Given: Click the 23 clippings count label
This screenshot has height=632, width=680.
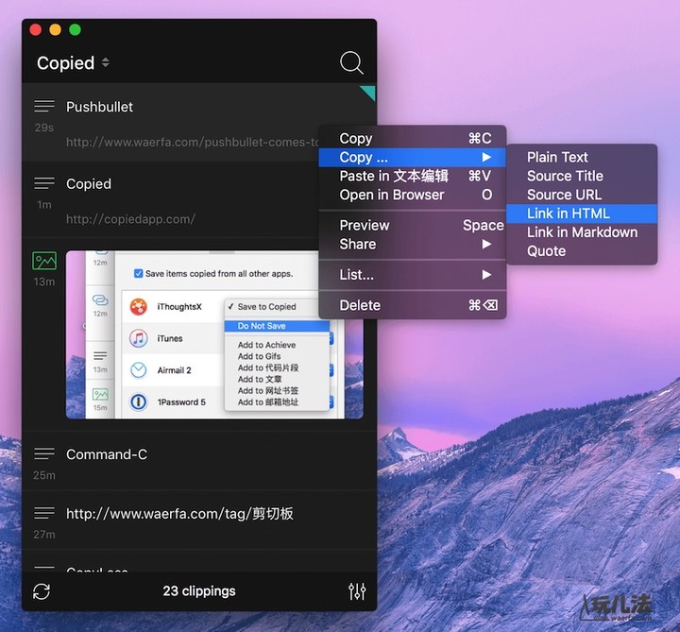Looking at the screenshot, I should pos(199,591).
